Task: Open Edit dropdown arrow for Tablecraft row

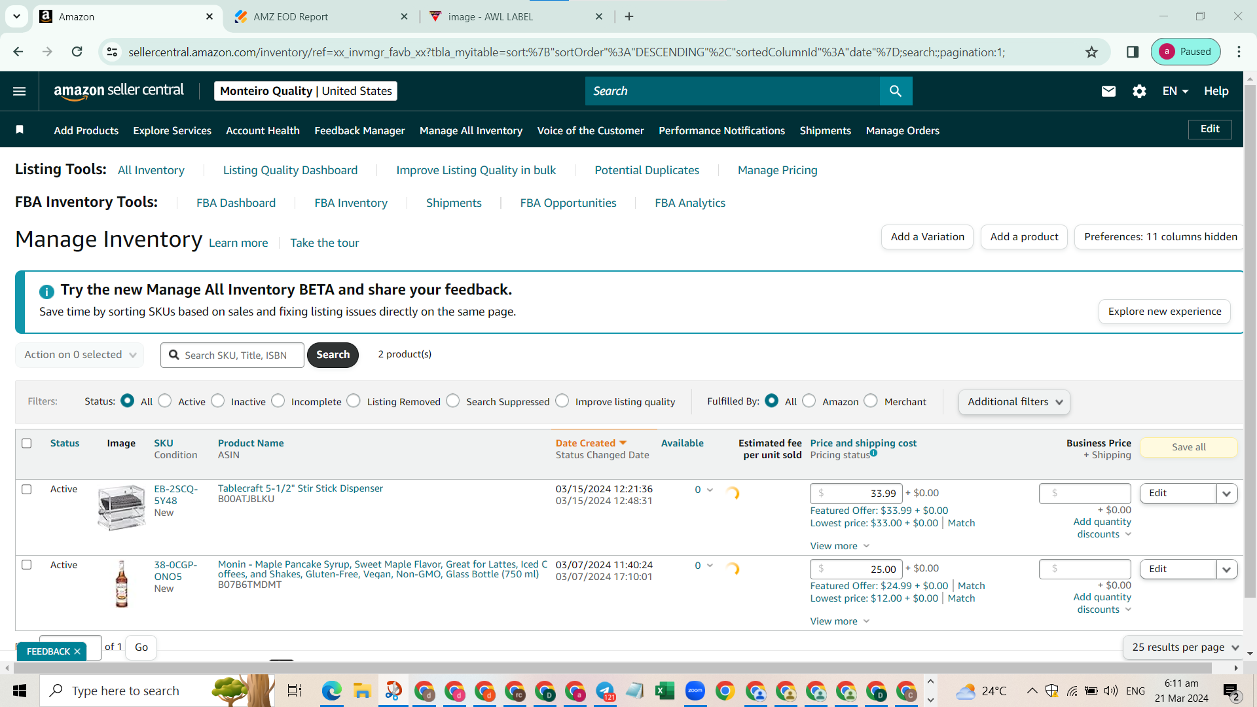Action: (1227, 494)
